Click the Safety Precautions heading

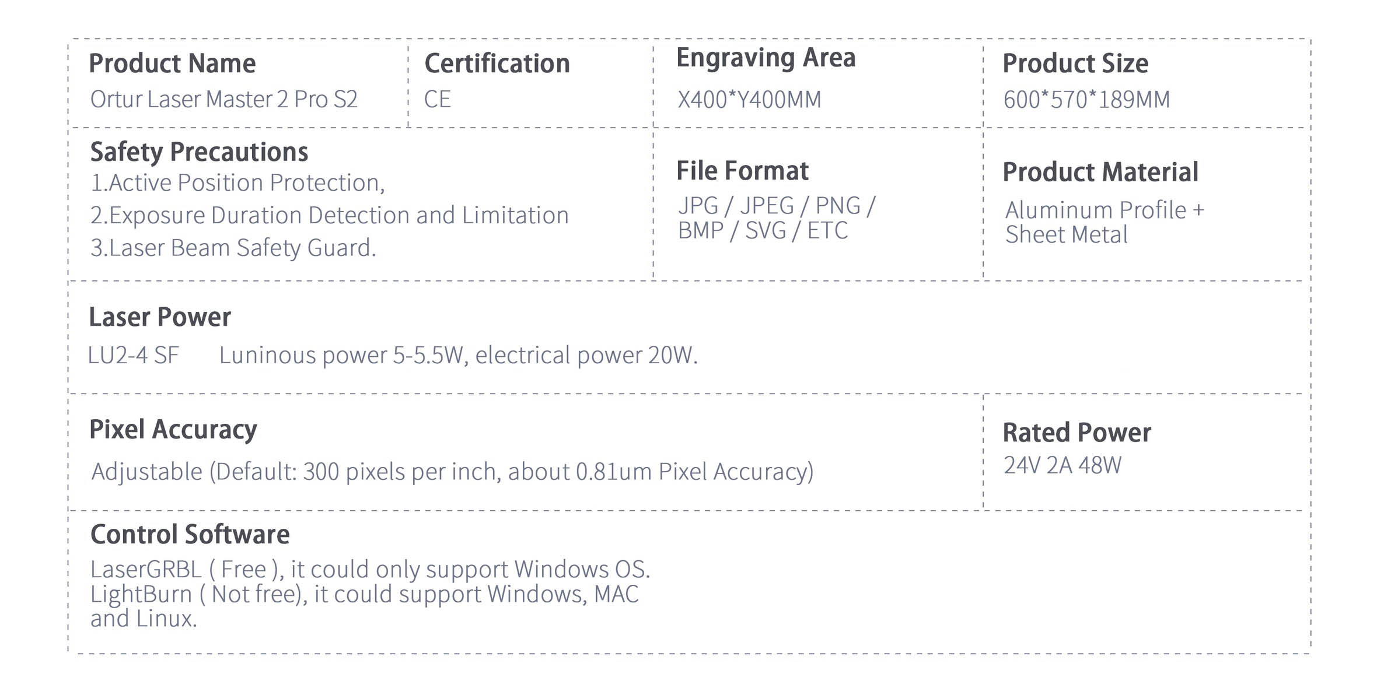tap(199, 152)
